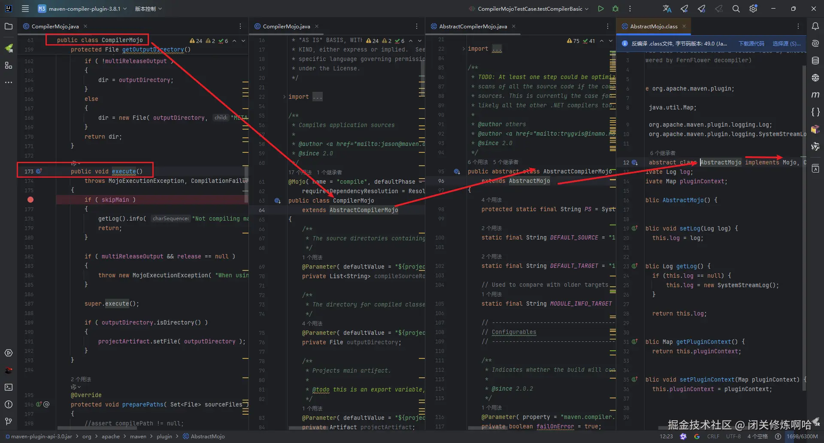Click the gutter icon beside AbstractCompilerMojo line 95
The image size is (824, 443).
457,171
